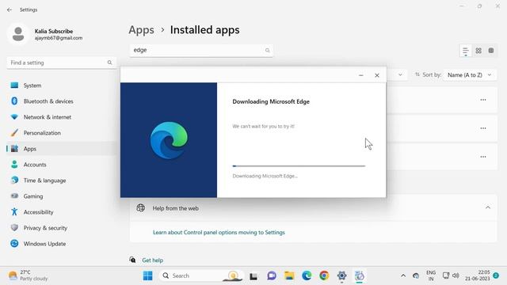Open Task View from the taskbar
The width and height of the screenshot is (507, 285).
(253, 276)
